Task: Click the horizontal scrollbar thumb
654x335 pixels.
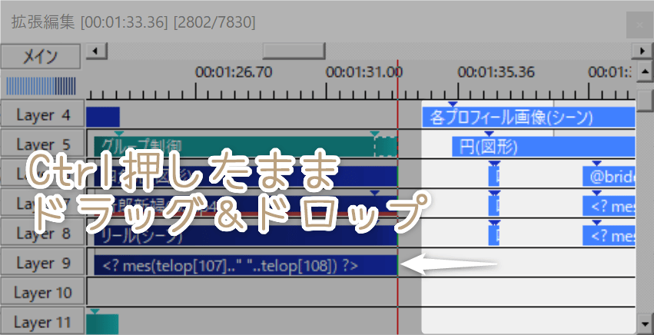Action: click(294, 51)
